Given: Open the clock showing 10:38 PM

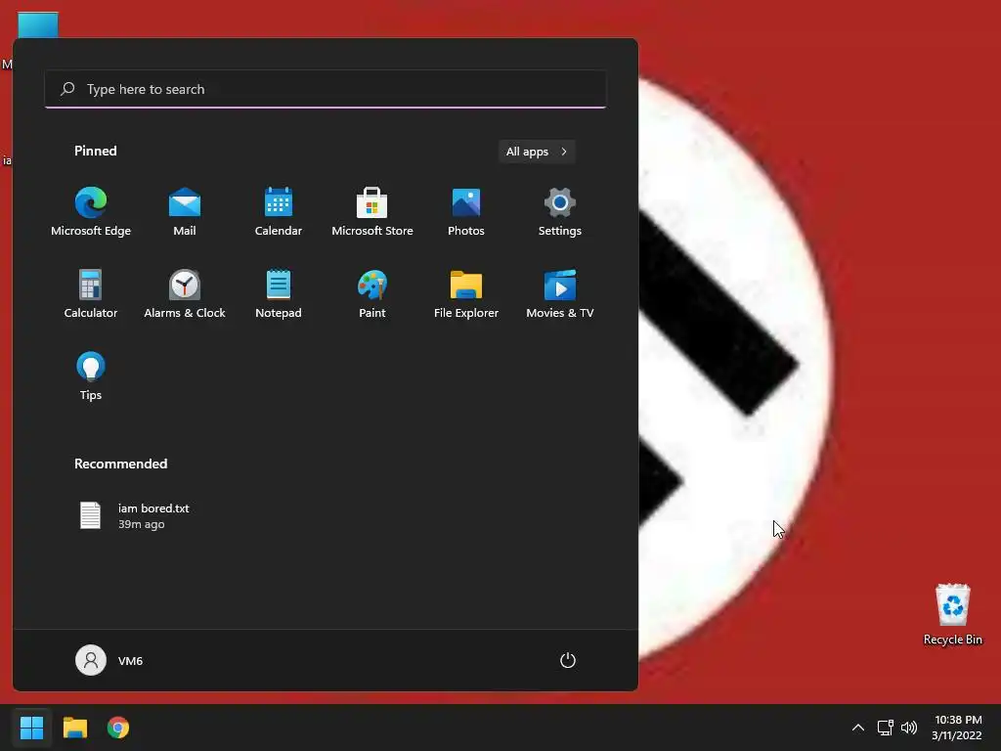Looking at the screenshot, I should click(958, 728).
